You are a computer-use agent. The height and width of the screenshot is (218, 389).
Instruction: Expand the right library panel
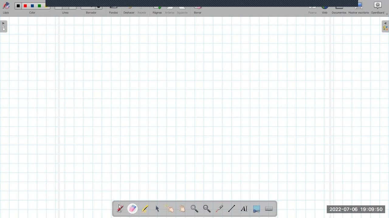pos(385,26)
